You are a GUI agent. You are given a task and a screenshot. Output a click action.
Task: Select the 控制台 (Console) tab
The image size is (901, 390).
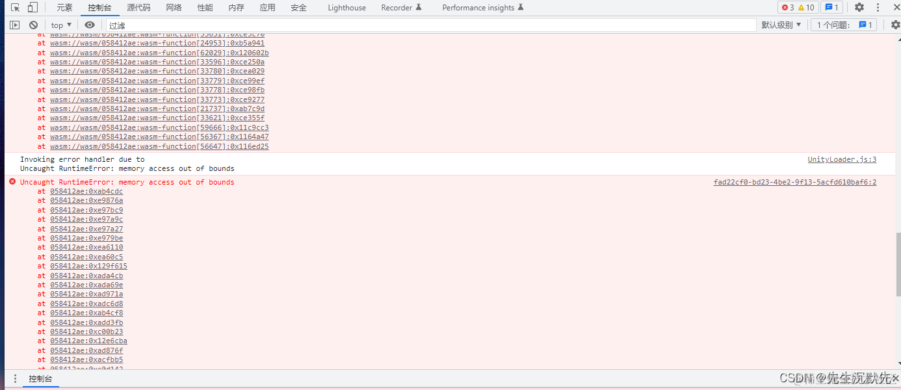[99, 8]
